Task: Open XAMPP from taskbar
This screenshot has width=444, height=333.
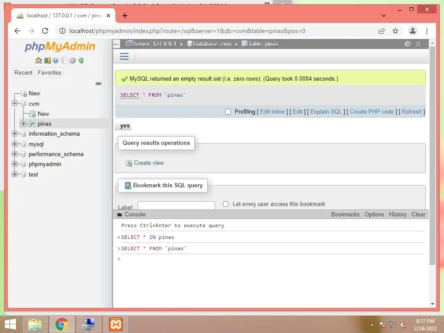Action: coord(115,324)
